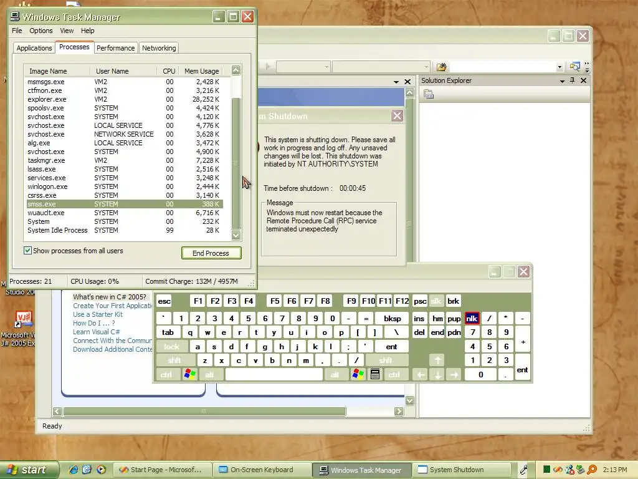Screen dimensions: 638x479
Task: Launch Windows Media Player from Quick Launch
Action: pos(101,470)
